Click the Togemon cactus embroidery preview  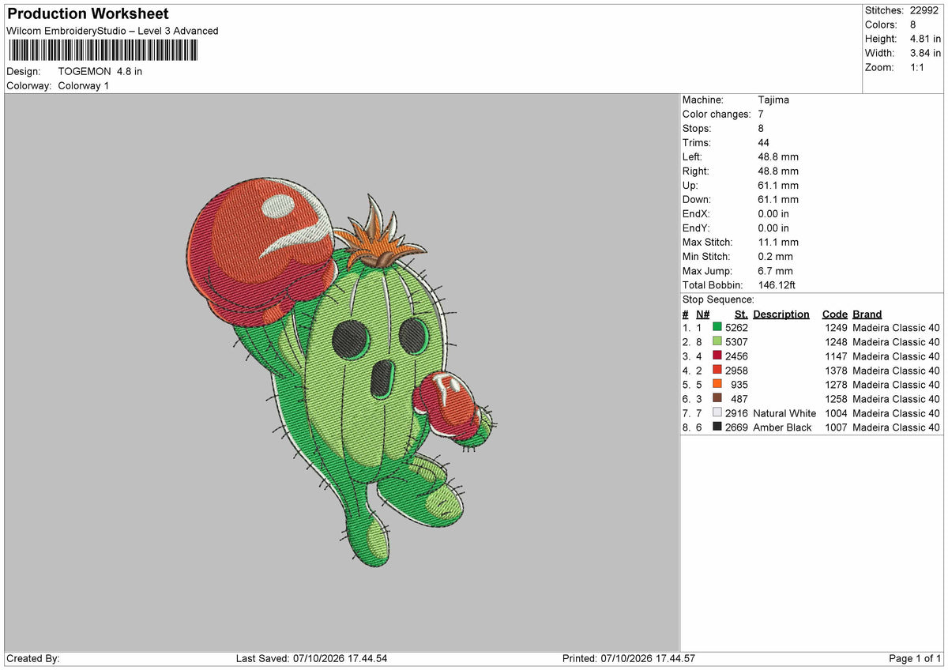341,371
